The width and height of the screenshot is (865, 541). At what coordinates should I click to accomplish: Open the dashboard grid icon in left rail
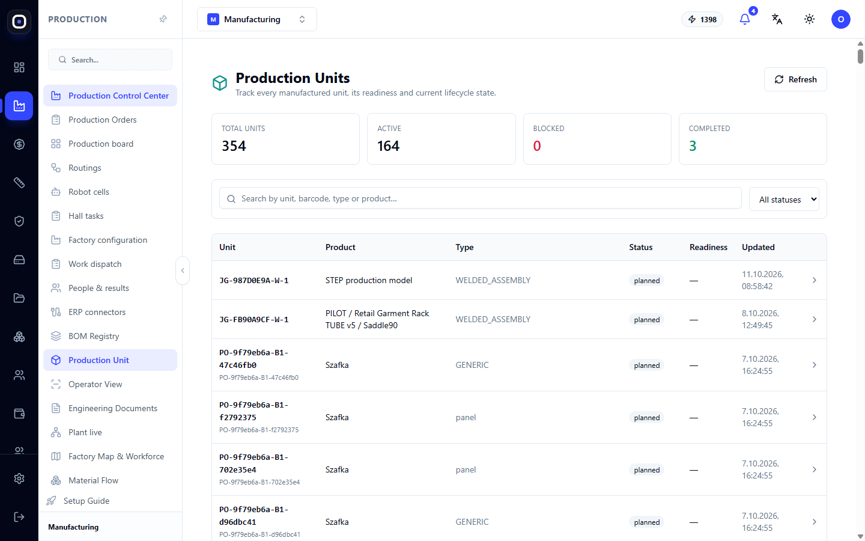(19, 67)
